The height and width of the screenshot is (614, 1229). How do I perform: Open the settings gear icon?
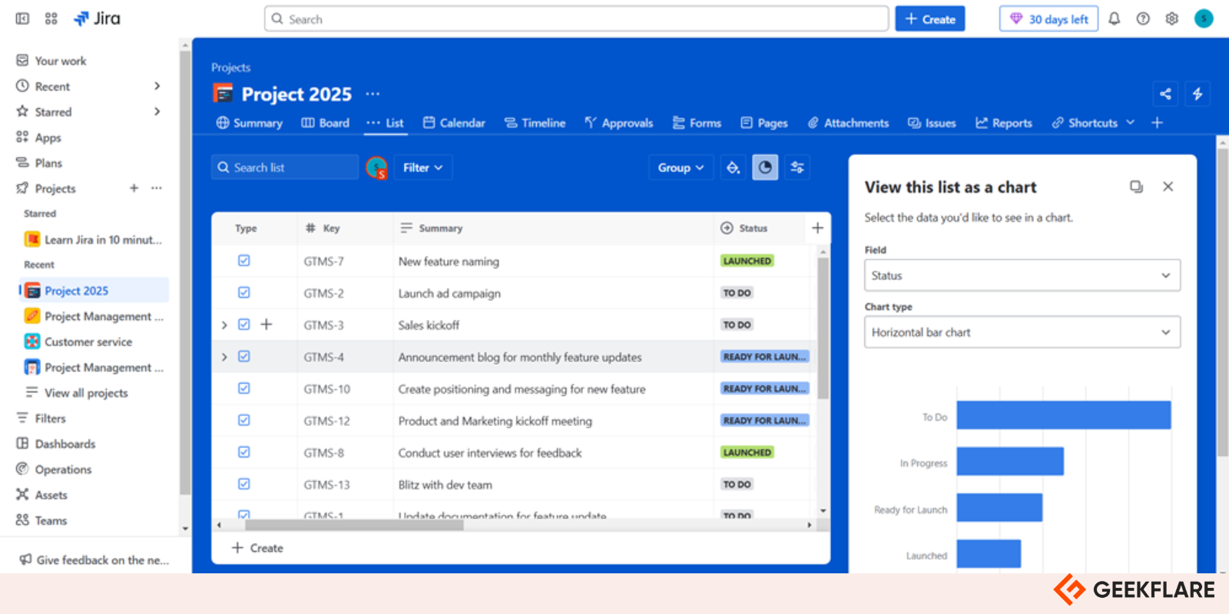click(x=1171, y=19)
